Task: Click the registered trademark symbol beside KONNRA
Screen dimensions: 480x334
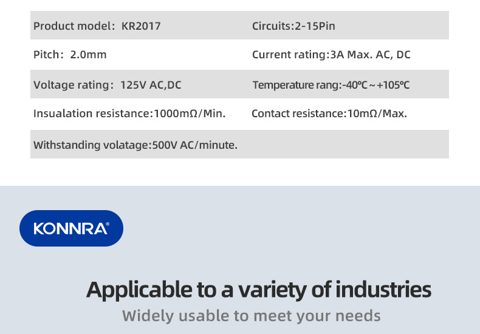Action: point(108,224)
